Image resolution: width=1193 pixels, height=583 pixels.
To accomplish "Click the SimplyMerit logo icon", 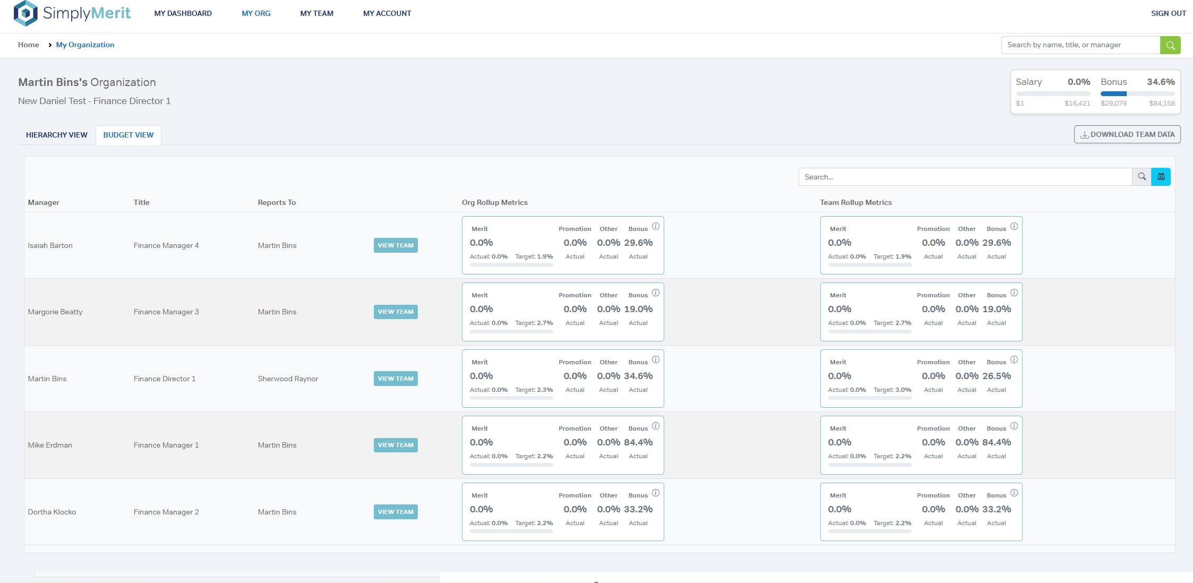I will (25, 13).
